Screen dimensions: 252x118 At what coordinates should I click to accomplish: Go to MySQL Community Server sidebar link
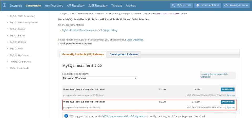pyautogui.click(x=24, y=22)
